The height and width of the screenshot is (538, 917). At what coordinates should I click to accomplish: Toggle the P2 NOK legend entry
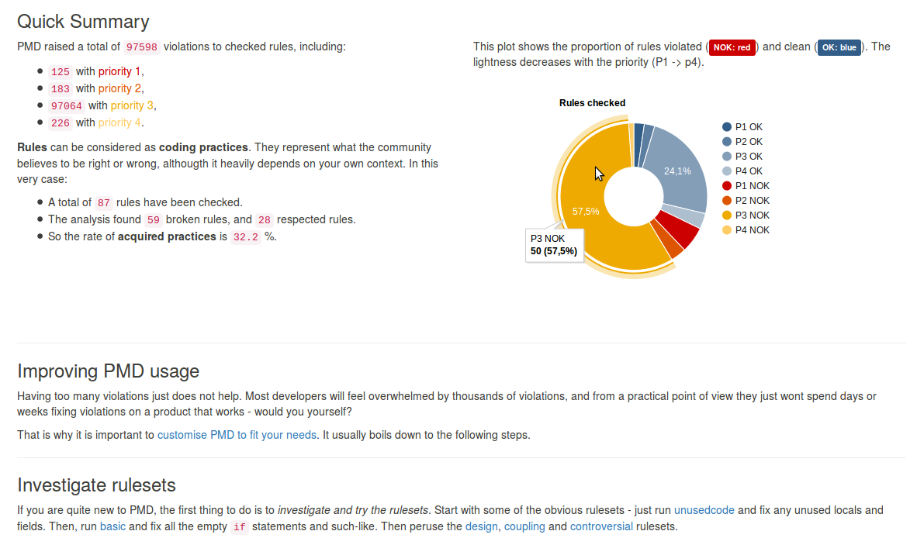point(752,201)
